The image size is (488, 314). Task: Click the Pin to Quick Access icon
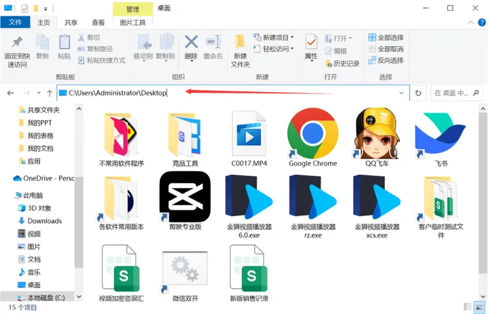tap(17, 42)
